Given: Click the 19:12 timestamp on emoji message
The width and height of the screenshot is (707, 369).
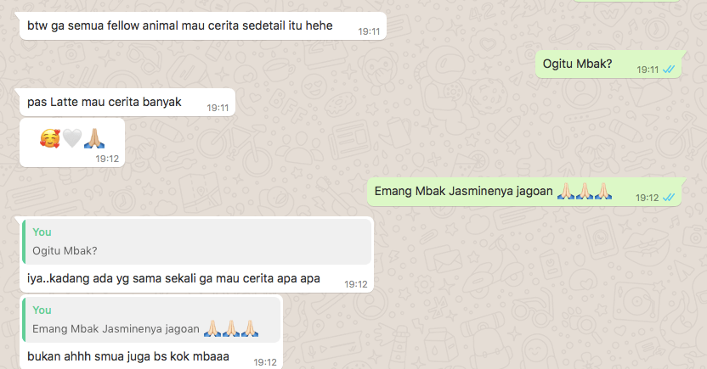Looking at the screenshot, I should pos(107,159).
